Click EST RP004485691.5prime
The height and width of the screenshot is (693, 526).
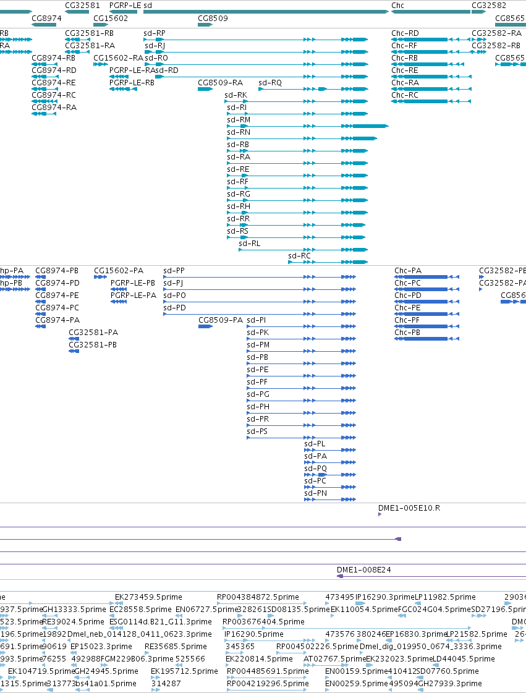(268, 671)
